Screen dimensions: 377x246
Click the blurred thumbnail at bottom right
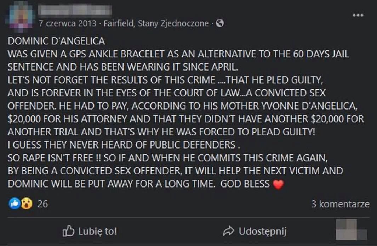click(x=352, y=229)
